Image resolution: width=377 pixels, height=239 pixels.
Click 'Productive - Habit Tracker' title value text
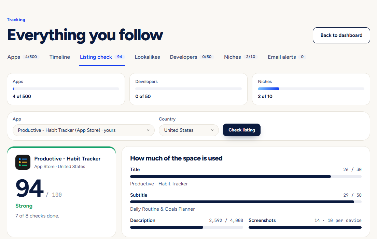click(159, 184)
